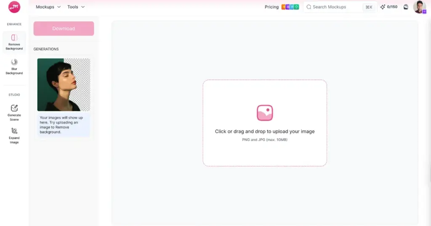Click the ENHANCE section label
The image size is (431, 226).
pyautogui.click(x=14, y=24)
